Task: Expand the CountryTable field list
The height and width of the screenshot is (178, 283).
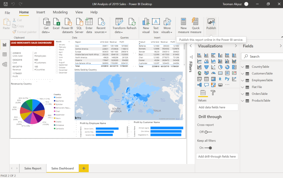Action: (242, 67)
